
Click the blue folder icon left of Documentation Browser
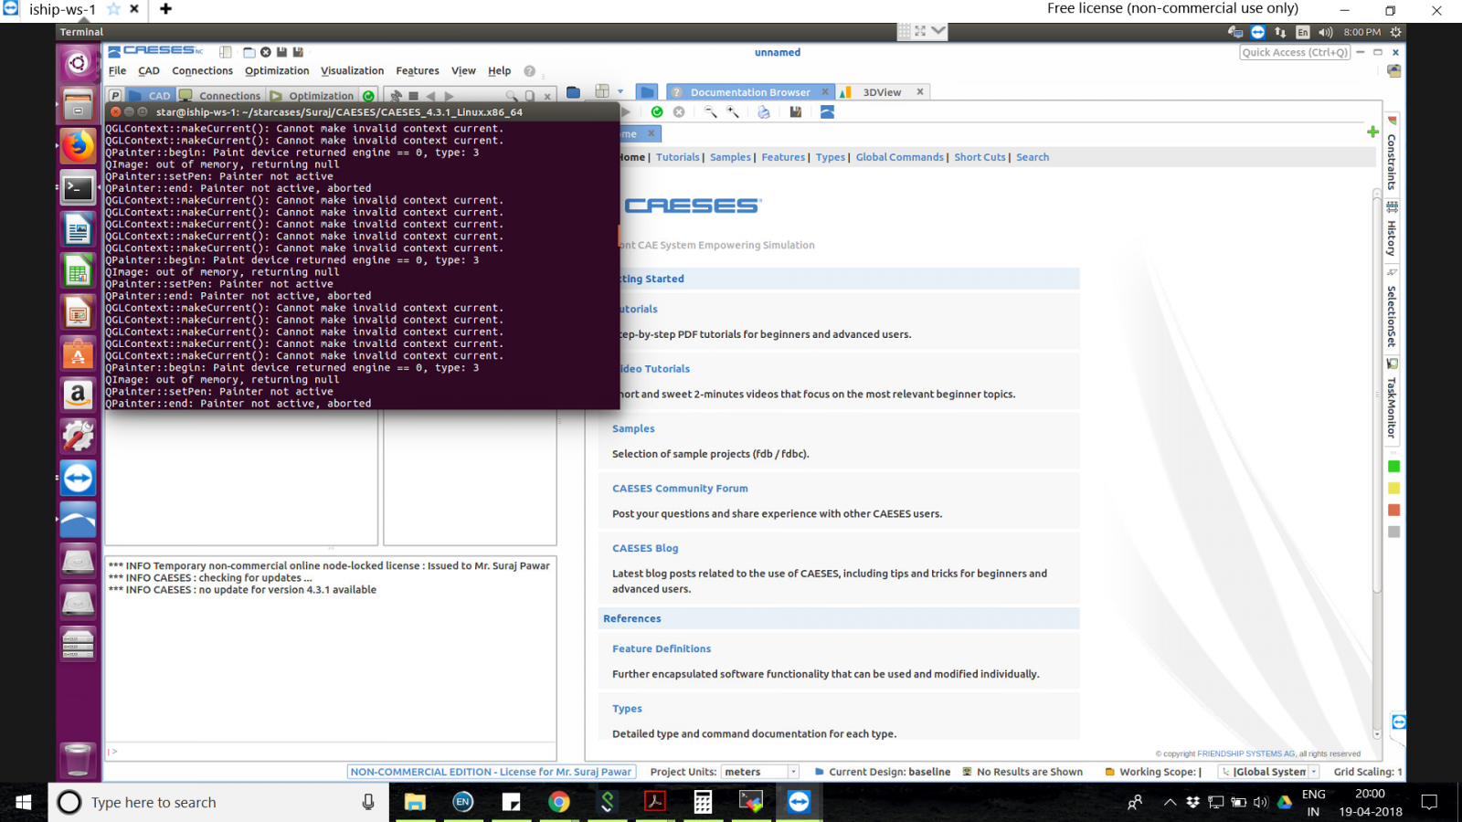tap(647, 92)
